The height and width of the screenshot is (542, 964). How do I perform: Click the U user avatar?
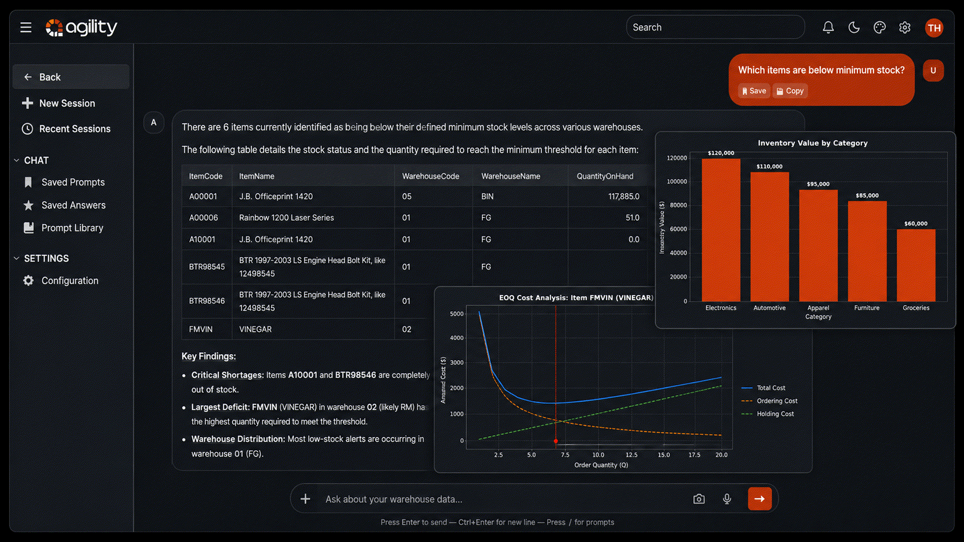[933, 70]
